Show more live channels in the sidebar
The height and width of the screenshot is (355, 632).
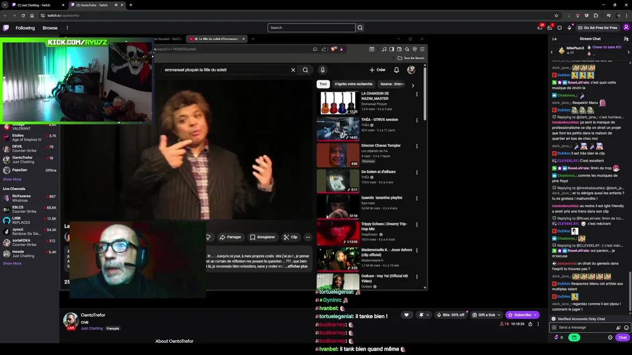tap(12, 263)
